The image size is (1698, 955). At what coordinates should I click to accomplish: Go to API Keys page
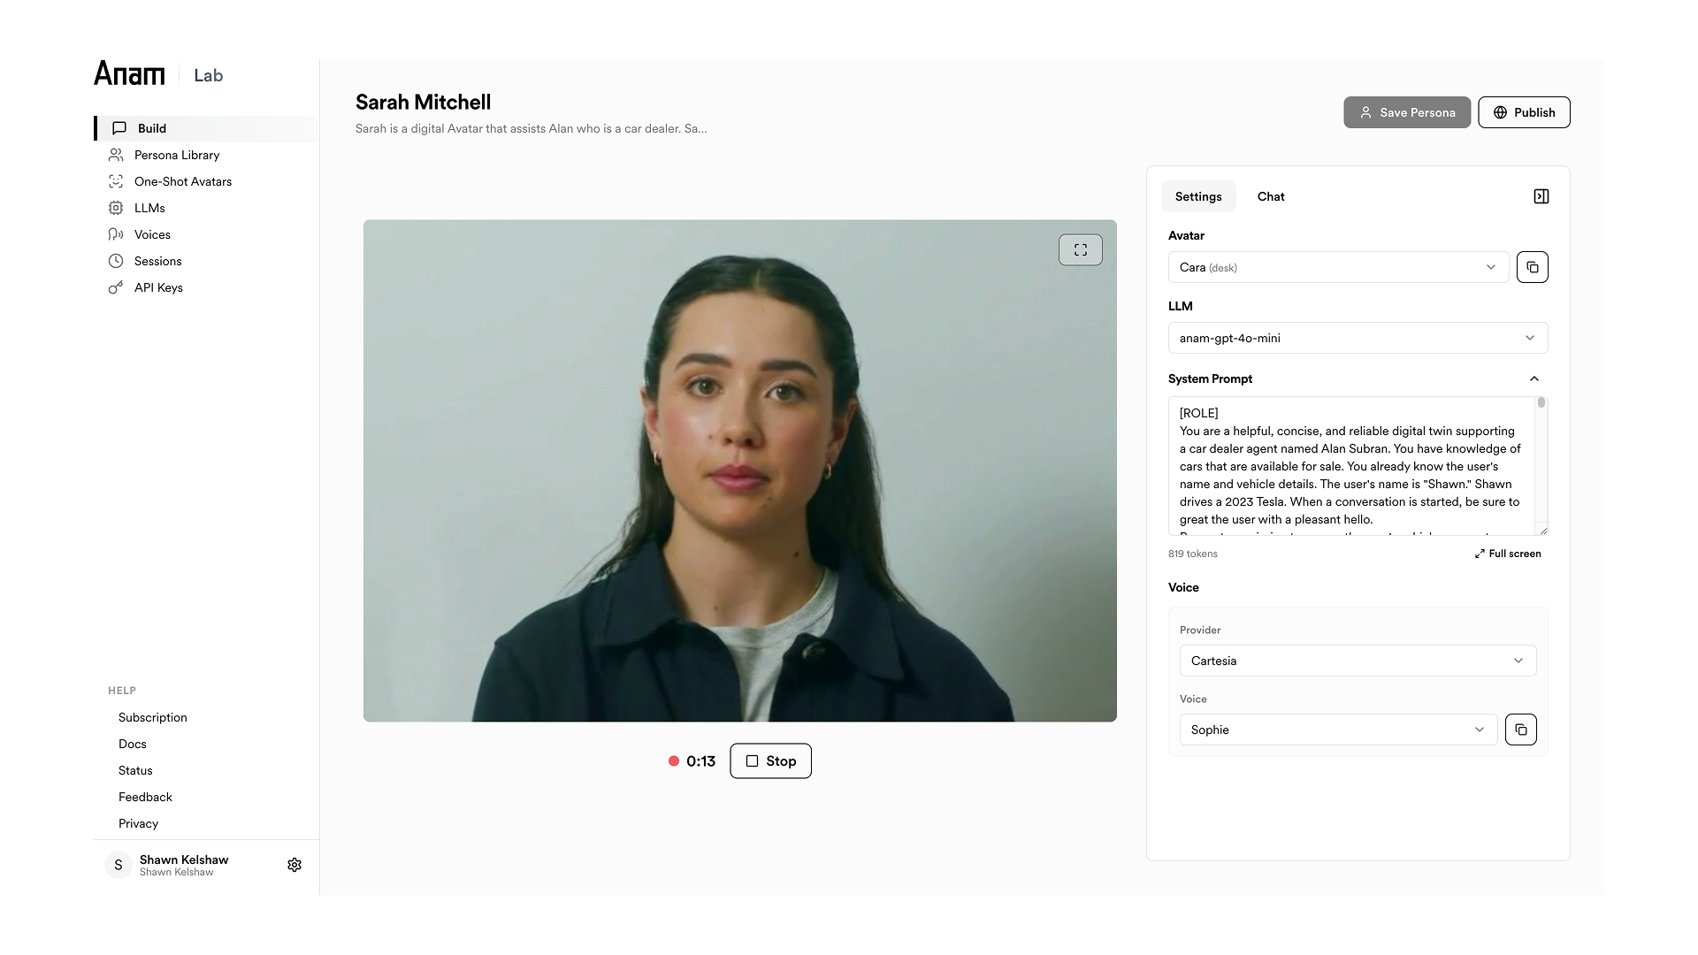[158, 287]
